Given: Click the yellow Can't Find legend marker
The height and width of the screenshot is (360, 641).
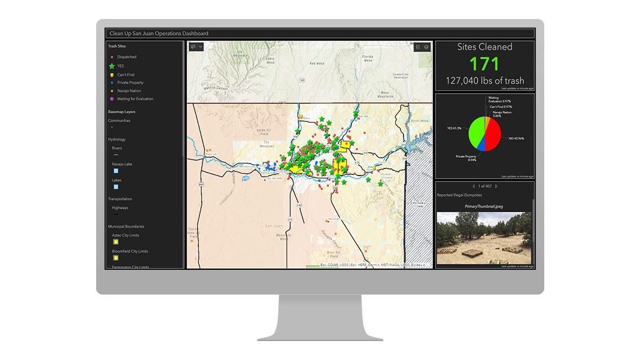Looking at the screenshot, I should tap(112, 75).
